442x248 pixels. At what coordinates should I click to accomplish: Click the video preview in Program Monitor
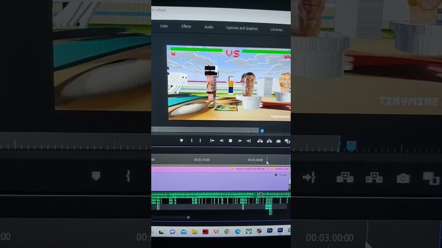pyautogui.click(x=229, y=83)
